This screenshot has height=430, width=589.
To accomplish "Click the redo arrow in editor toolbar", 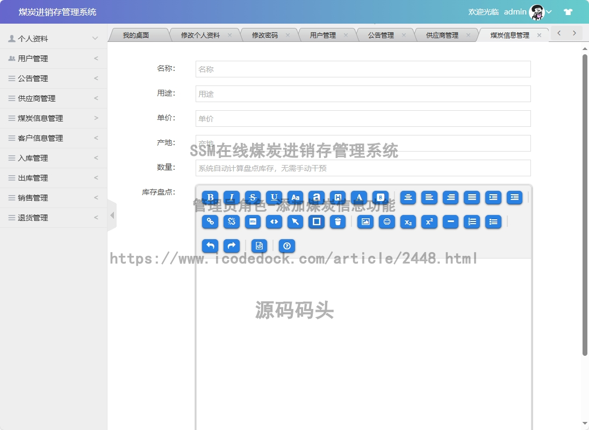I will point(231,246).
